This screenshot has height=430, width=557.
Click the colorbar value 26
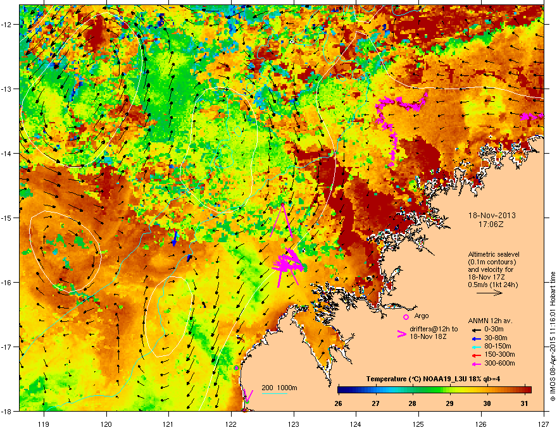coord(338,403)
